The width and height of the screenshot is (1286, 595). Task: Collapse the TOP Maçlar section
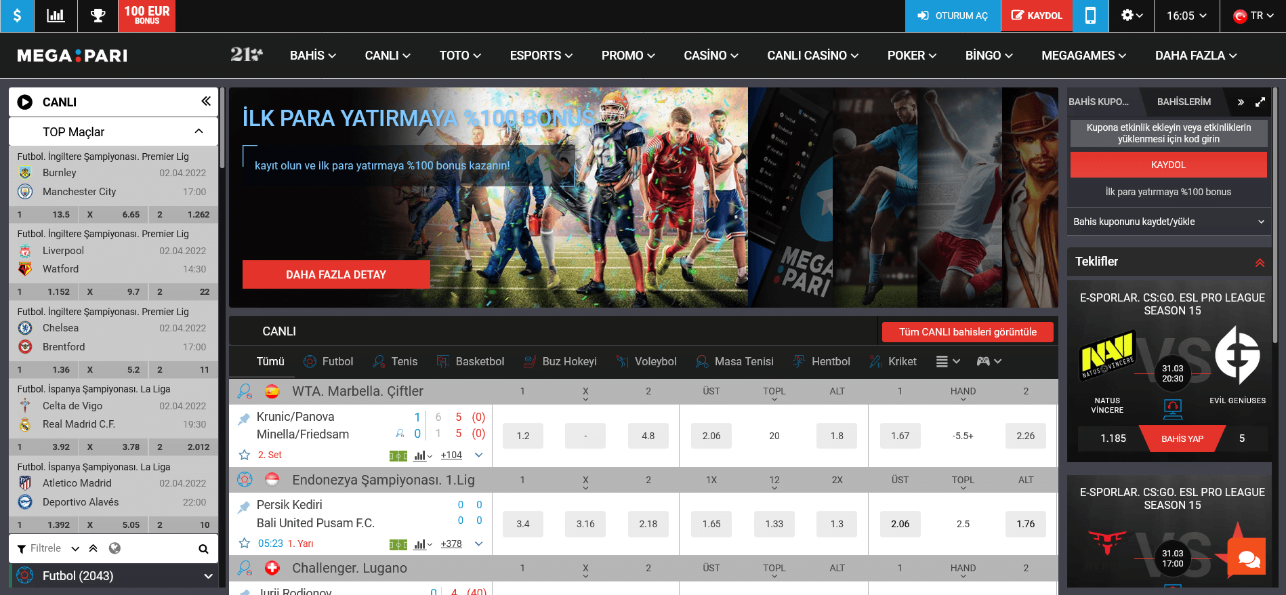coord(199,131)
